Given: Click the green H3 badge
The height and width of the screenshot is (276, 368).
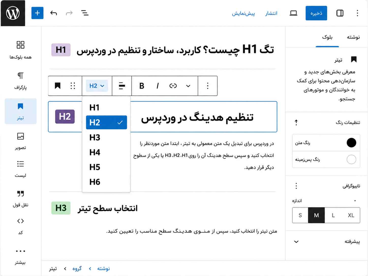Looking at the screenshot, I should coord(61,208).
